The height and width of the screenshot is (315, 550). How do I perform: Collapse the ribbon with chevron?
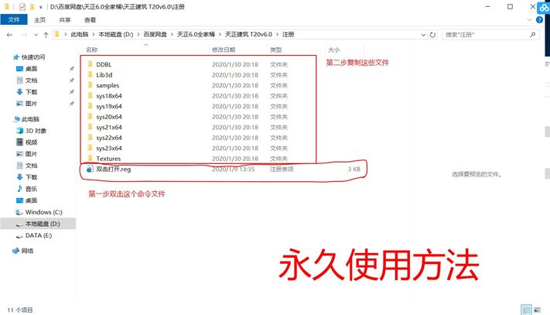pyautogui.click(x=529, y=19)
